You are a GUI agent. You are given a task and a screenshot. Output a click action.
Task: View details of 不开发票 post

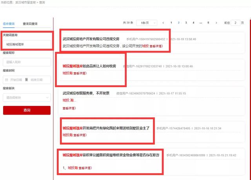point(69,108)
